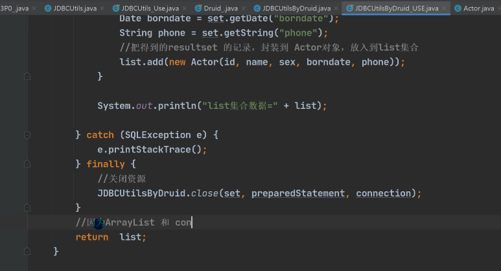
Task: Click the word SQLException in catch clause
Action: 157,135
